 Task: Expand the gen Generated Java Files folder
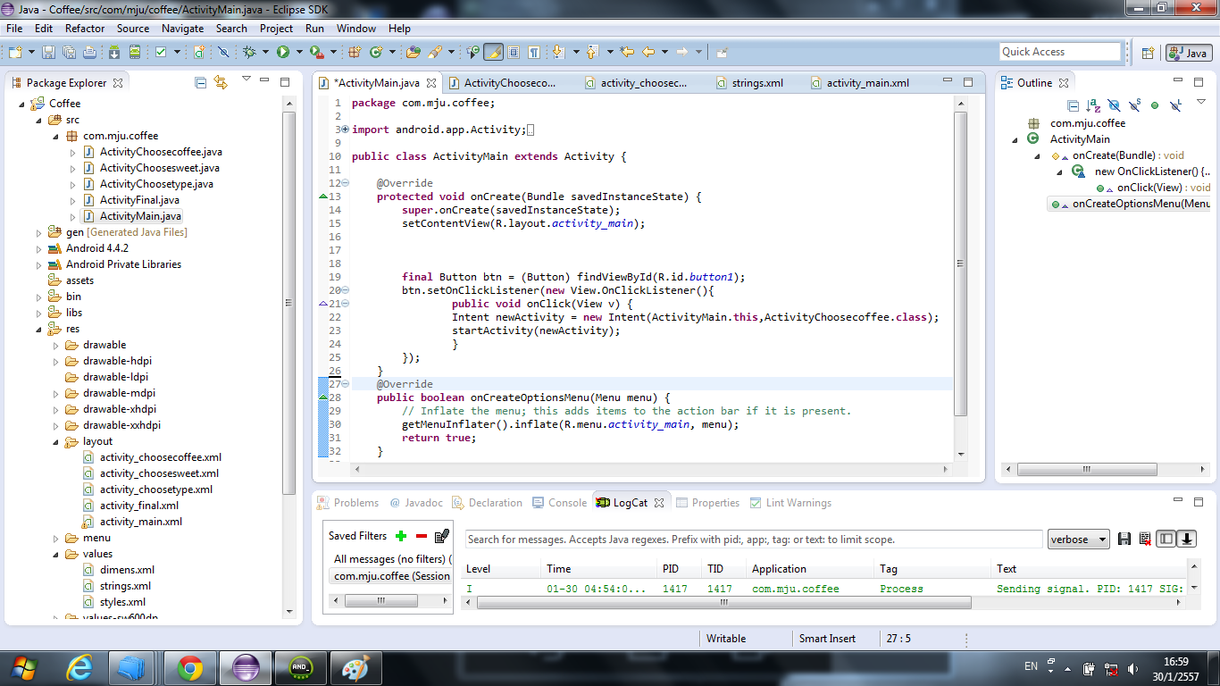[38, 232]
